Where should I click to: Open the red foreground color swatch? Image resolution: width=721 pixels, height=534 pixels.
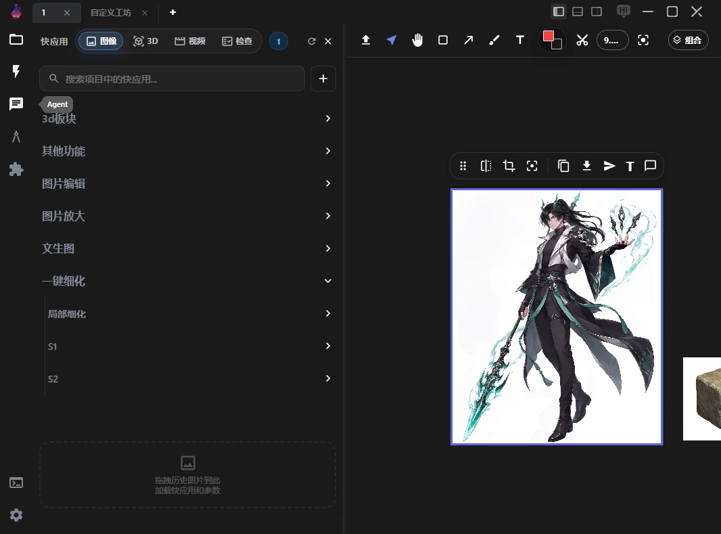[548, 37]
